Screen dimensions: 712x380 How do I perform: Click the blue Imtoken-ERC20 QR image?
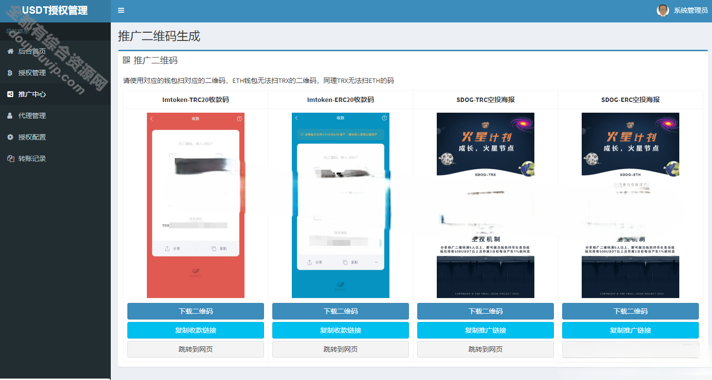(341, 205)
